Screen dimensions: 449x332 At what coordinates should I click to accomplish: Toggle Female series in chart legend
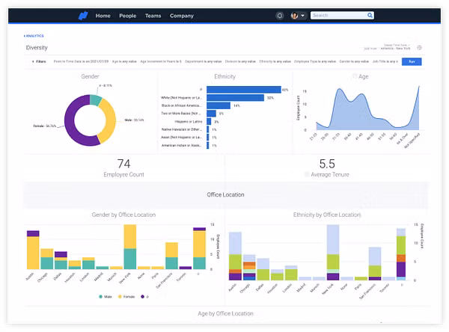(x=123, y=296)
